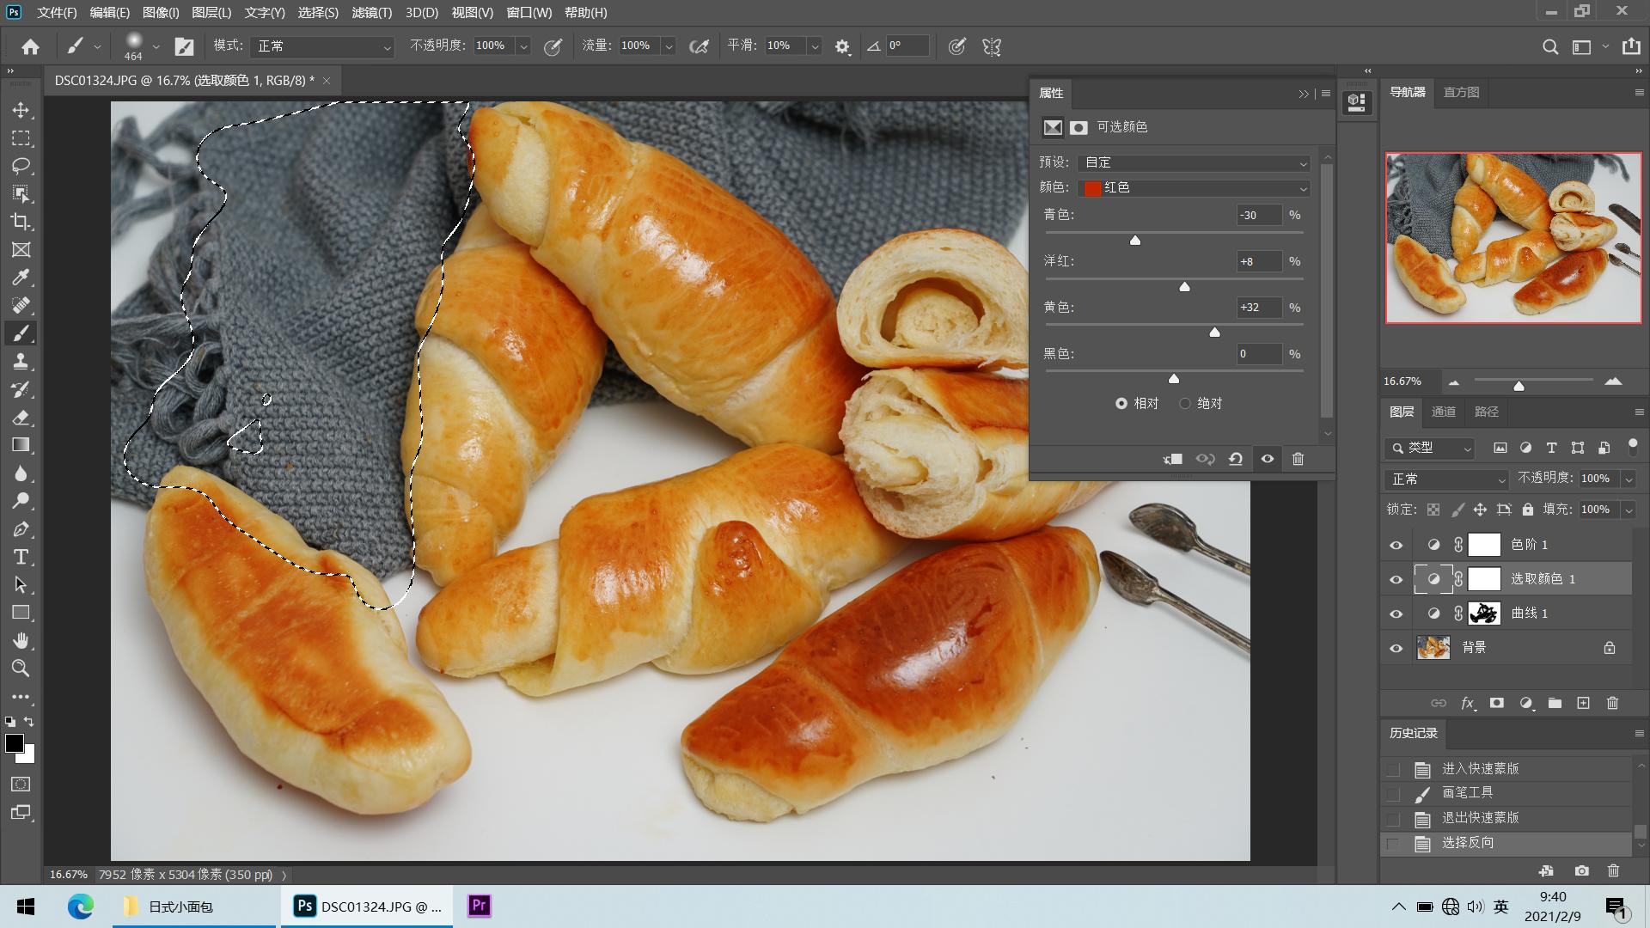Viewport: 1650px width, 928px height.
Task: Reset adjustment defaults in Properties panel
Action: pyautogui.click(x=1235, y=459)
